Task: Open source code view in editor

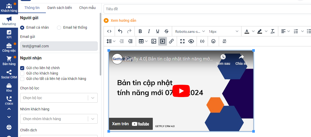Action: (109, 31)
